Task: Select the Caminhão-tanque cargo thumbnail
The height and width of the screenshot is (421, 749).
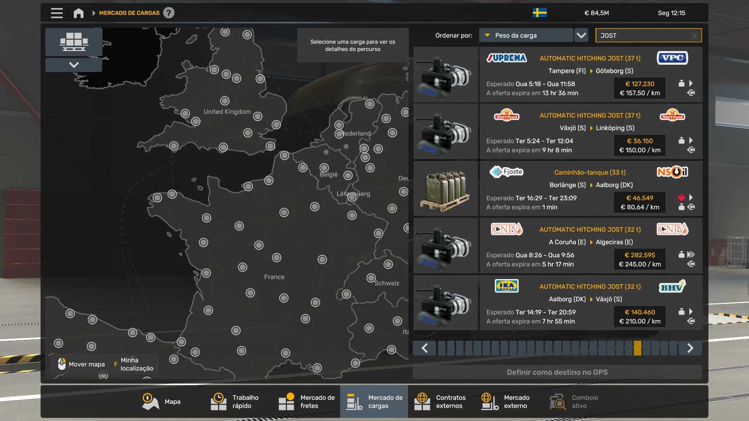Action: pyautogui.click(x=445, y=189)
